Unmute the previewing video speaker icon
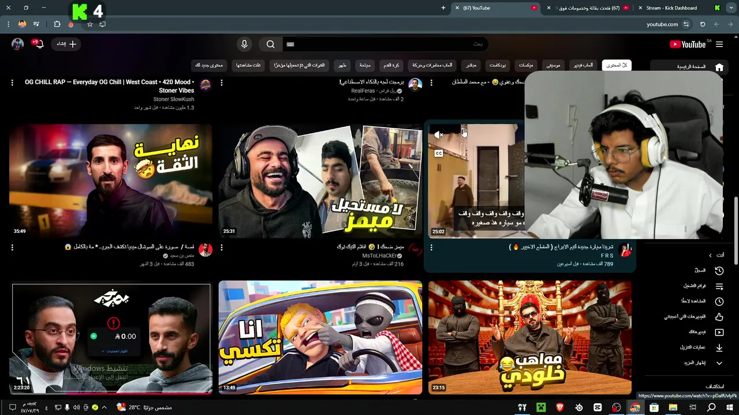Image resolution: width=739 pixels, height=415 pixels. [x=438, y=135]
